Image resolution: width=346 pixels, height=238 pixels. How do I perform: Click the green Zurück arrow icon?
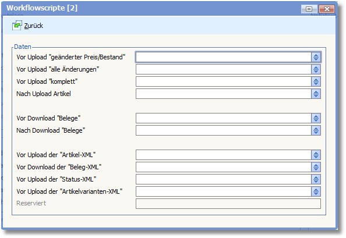17,26
